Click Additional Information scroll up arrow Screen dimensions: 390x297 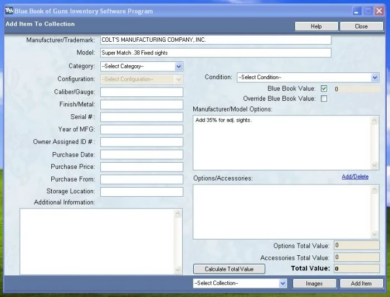[x=178, y=213]
